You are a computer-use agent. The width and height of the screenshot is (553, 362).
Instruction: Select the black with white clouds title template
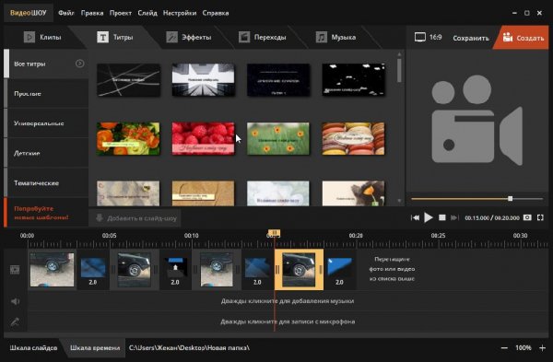pos(353,80)
